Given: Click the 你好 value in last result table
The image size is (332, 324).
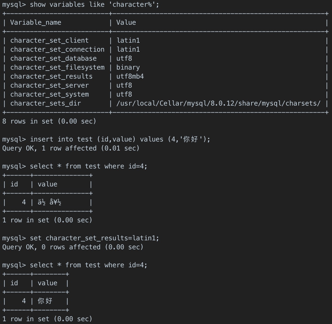Looking at the screenshot, I should [45, 301].
